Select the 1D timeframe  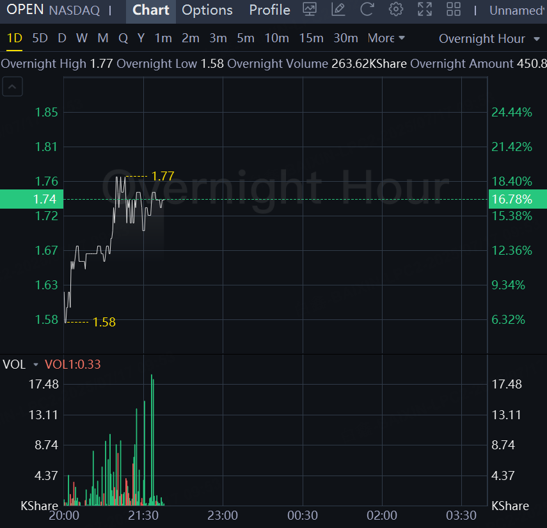(15, 38)
